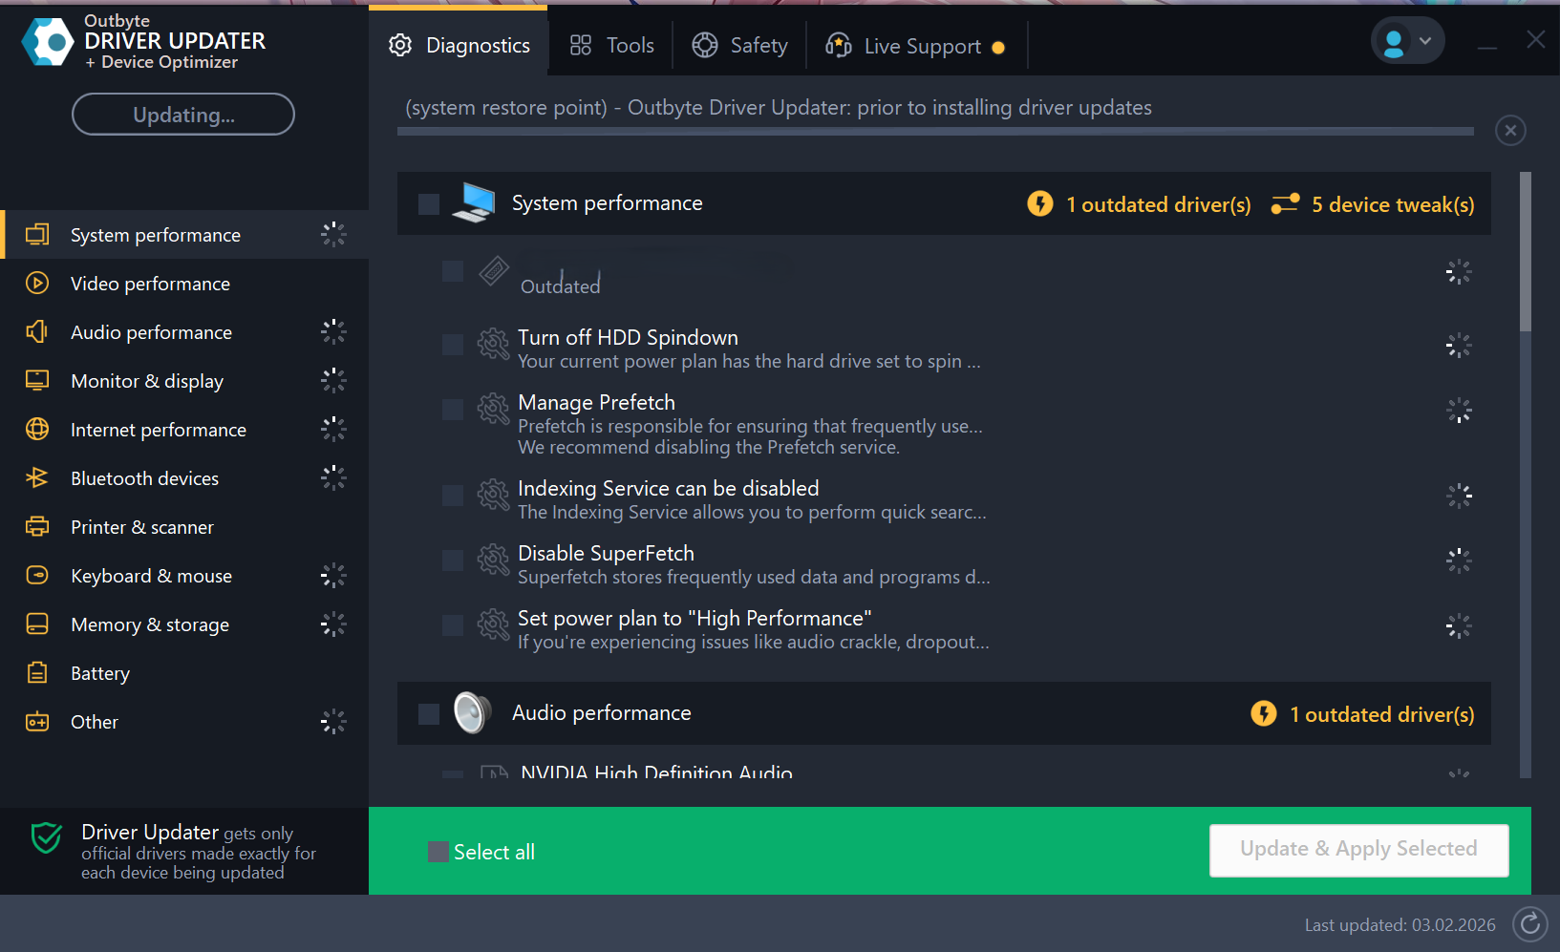Image resolution: width=1560 pixels, height=952 pixels.
Task: Click the Battery icon in sidebar
Action: pos(37,673)
